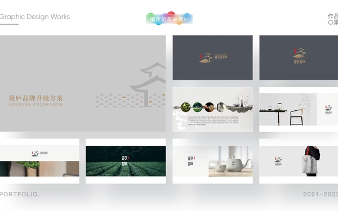
Task: Open the white teapot mockup slide
Action: (x=212, y=161)
